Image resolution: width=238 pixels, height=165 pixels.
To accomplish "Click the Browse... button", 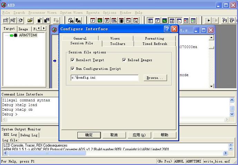I will click(x=155, y=77).
